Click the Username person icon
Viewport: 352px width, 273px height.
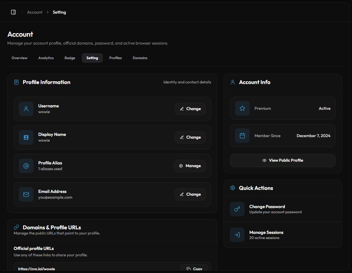coord(26,109)
